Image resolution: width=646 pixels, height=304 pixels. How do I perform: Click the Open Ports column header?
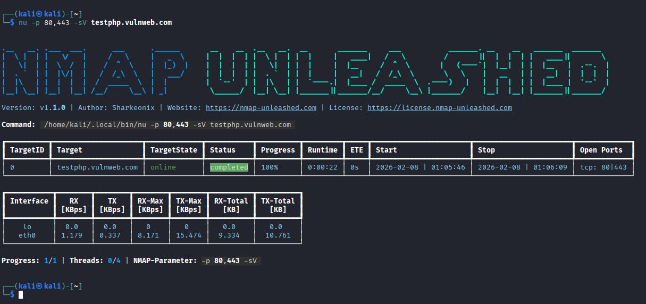601,150
